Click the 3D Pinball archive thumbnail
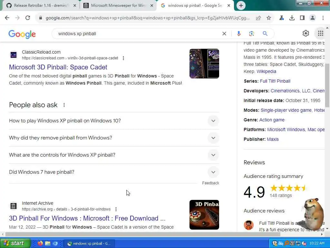Image resolution: width=330 pixels, height=248 pixels. click(204, 215)
